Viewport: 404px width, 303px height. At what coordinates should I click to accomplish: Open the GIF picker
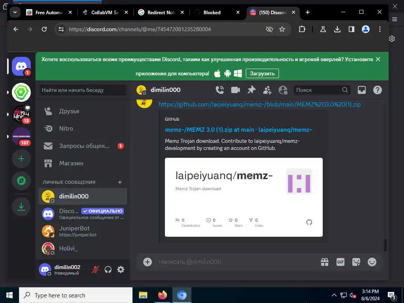coord(340,262)
